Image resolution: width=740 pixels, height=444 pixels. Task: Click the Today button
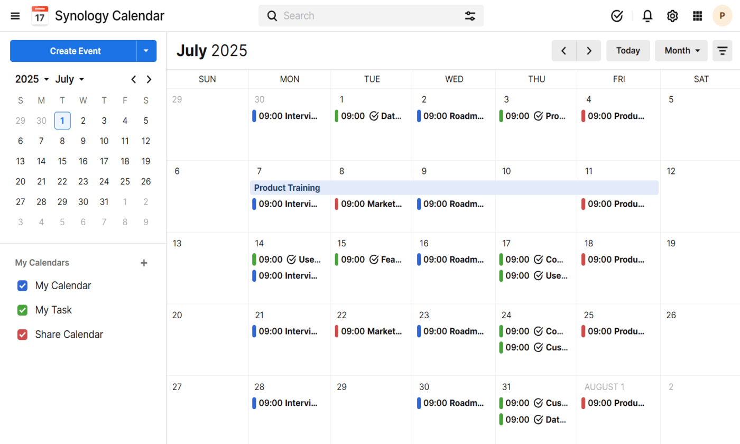click(x=628, y=51)
